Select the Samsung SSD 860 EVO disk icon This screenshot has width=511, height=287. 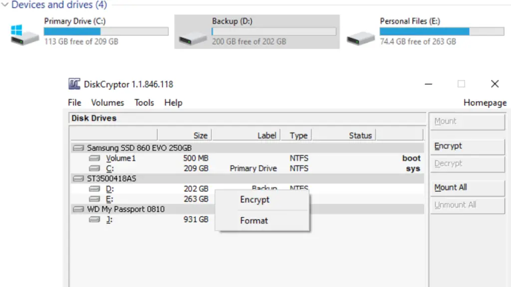78,148
